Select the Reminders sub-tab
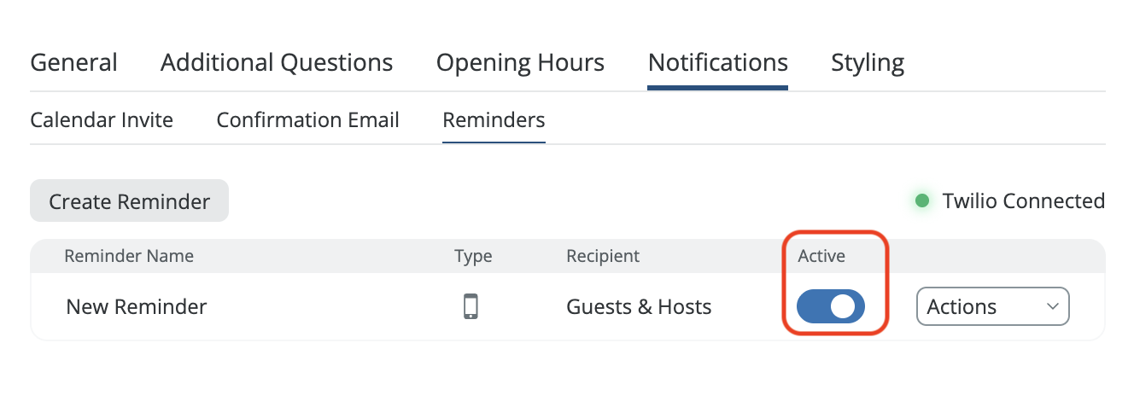Image resolution: width=1134 pixels, height=401 pixels. pyautogui.click(x=494, y=120)
